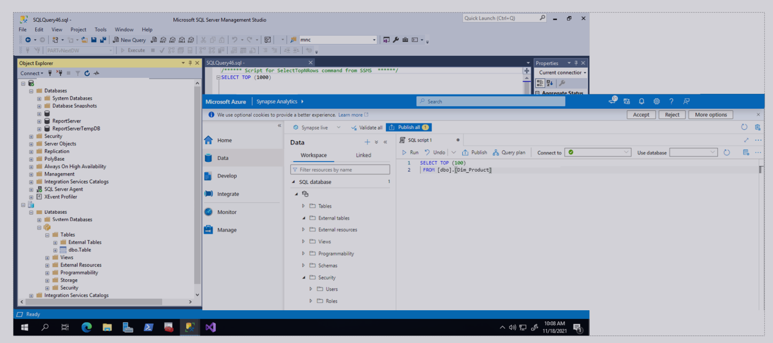Refresh the Object Explorer using its refresh icon
773x343 pixels.
click(87, 73)
